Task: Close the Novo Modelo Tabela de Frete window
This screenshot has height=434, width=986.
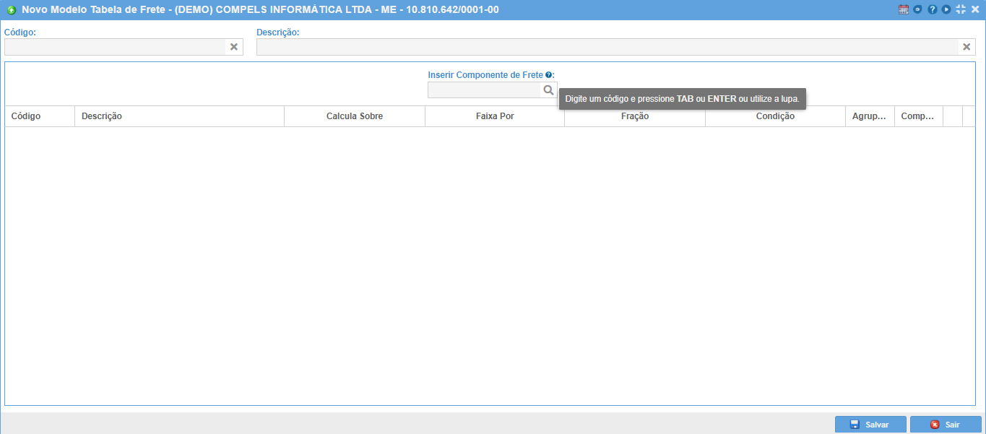Action: tap(975, 9)
